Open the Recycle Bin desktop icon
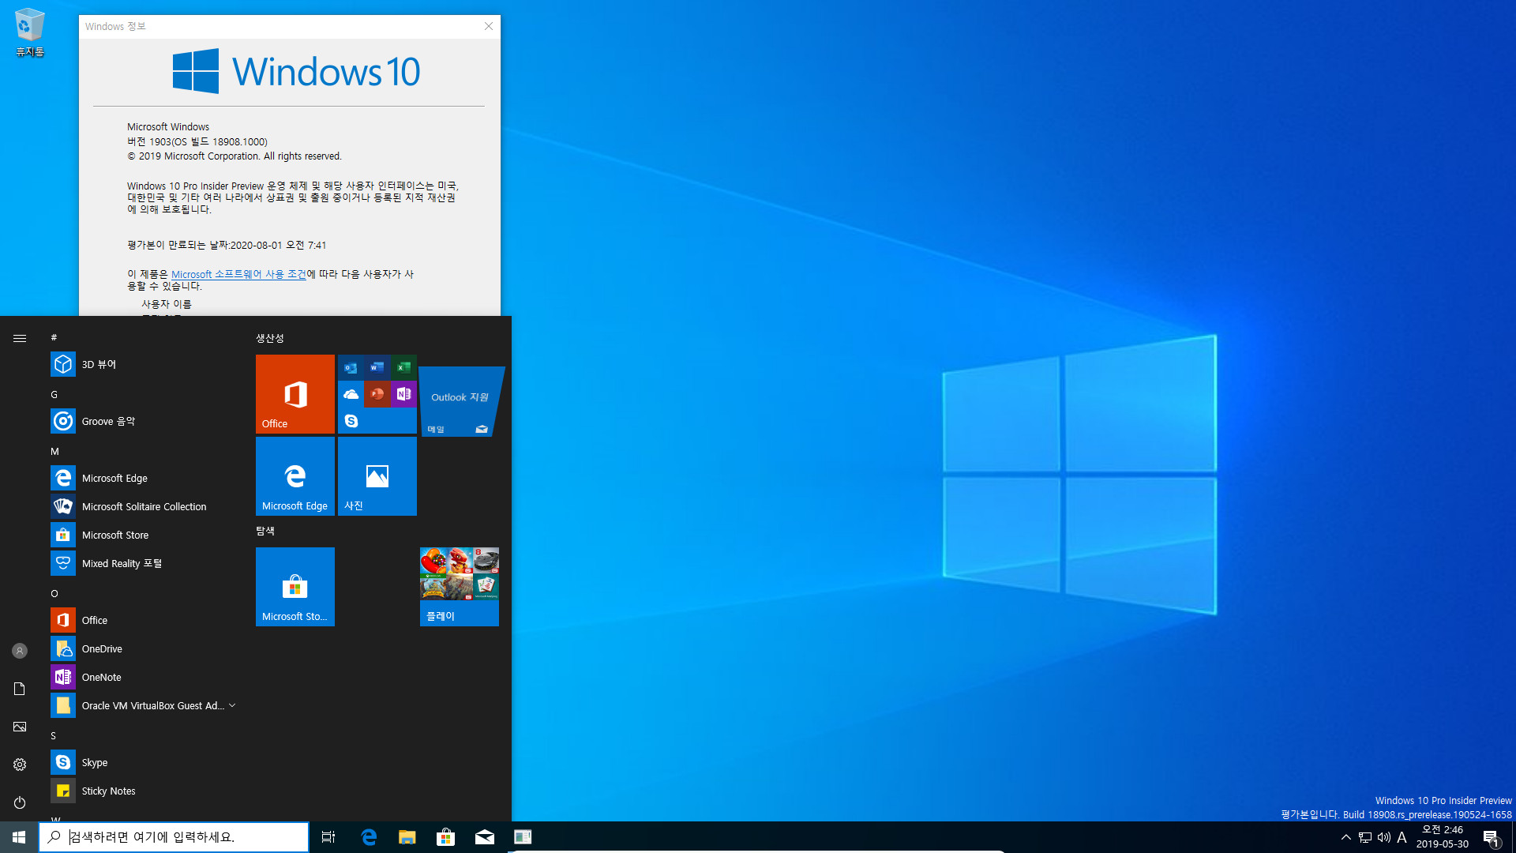 click(29, 32)
